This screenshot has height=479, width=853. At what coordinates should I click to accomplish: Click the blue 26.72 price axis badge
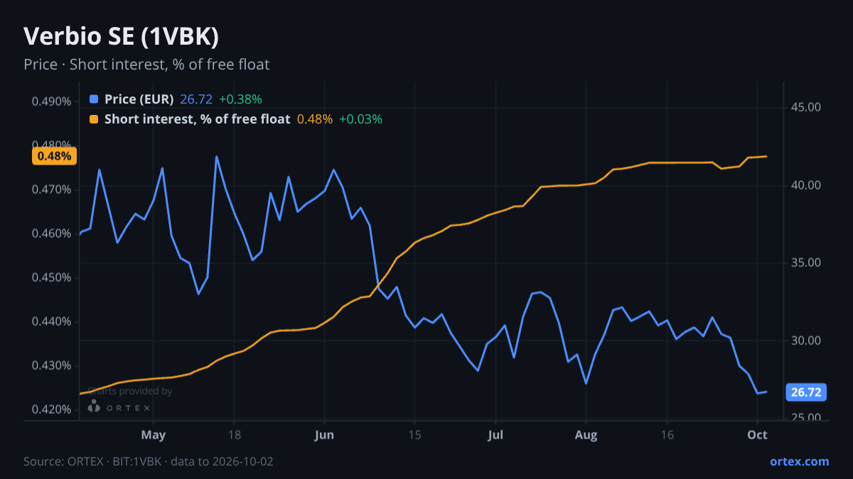point(806,392)
